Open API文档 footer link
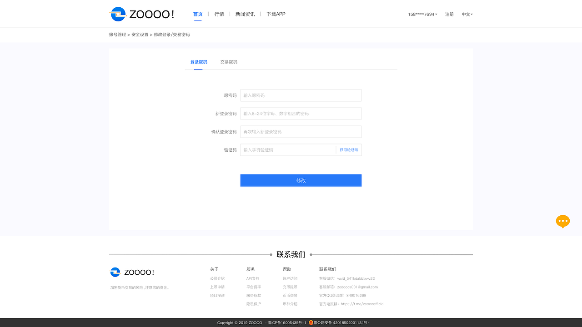The height and width of the screenshot is (327, 582). [x=253, y=278]
